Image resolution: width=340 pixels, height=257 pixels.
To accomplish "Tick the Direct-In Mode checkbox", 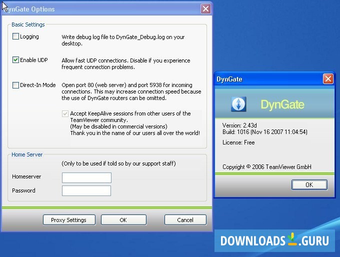I will point(15,85).
